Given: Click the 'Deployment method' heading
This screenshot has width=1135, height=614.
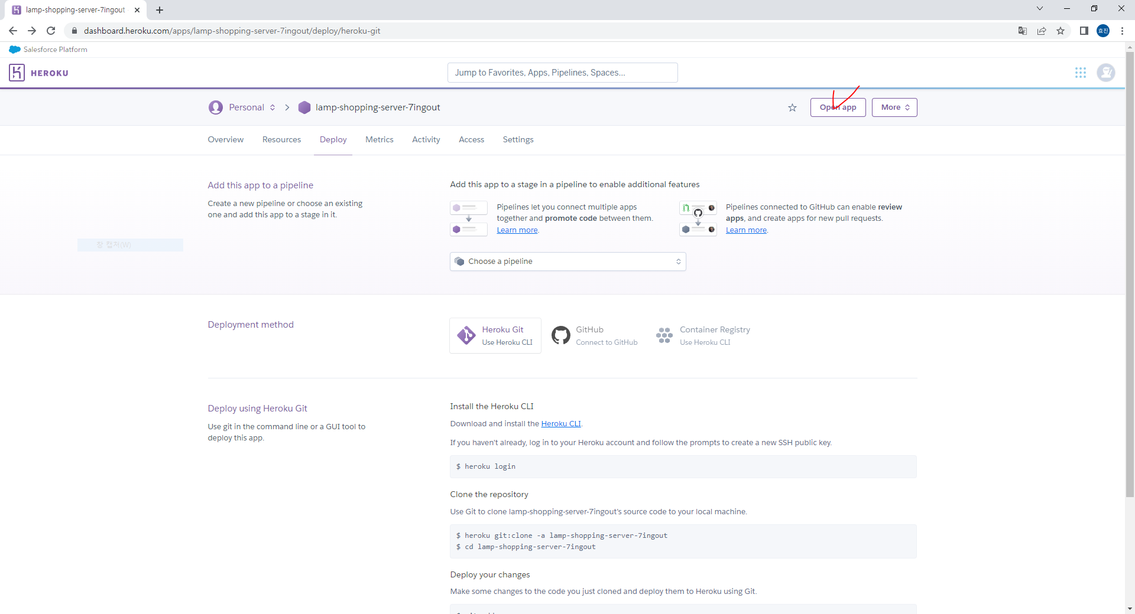Looking at the screenshot, I should tap(251, 325).
